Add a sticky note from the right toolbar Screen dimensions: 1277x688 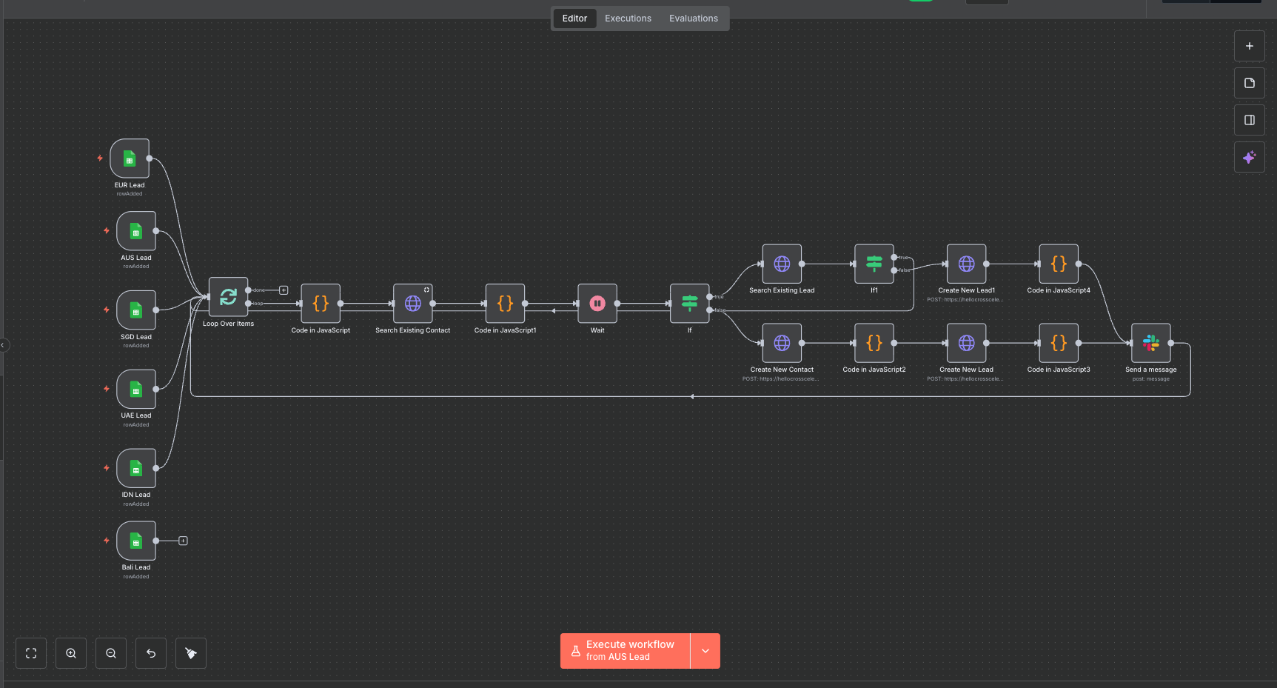pyautogui.click(x=1249, y=83)
